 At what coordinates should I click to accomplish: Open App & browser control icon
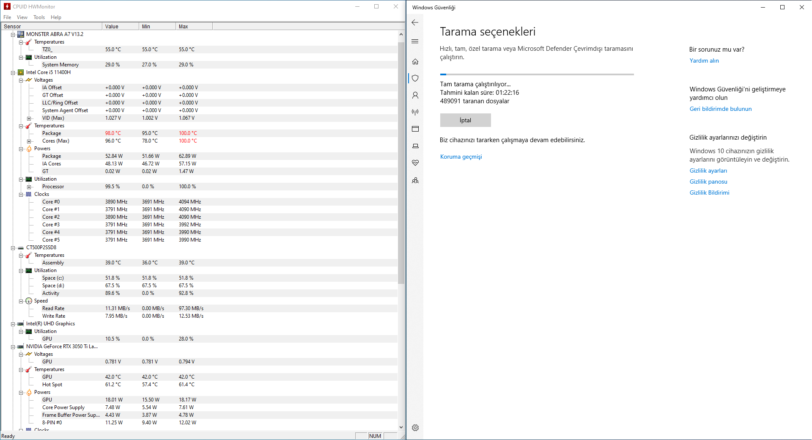[x=415, y=129]
